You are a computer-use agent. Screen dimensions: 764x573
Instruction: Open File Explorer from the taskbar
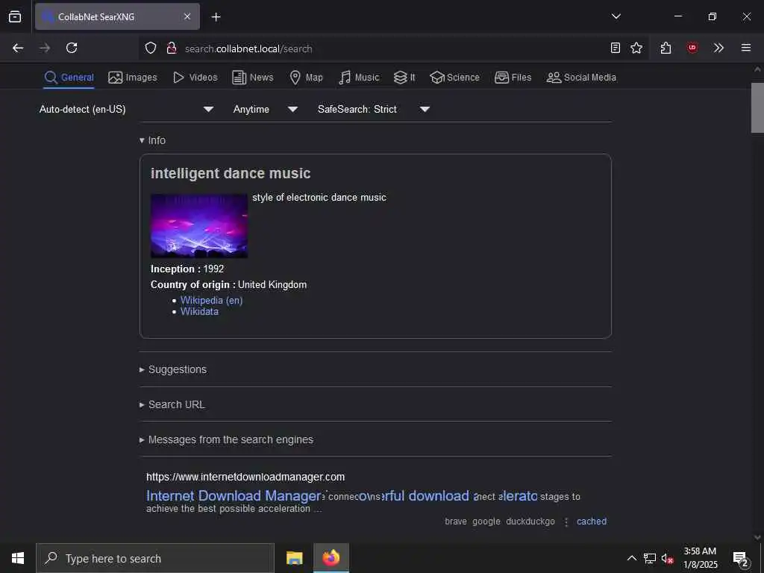[294, 558]
